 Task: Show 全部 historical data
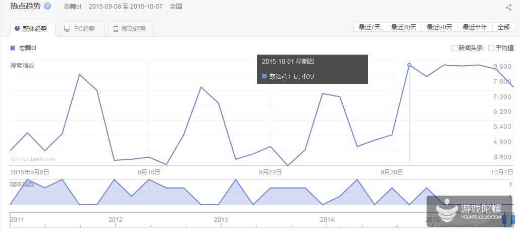(503, 27)
